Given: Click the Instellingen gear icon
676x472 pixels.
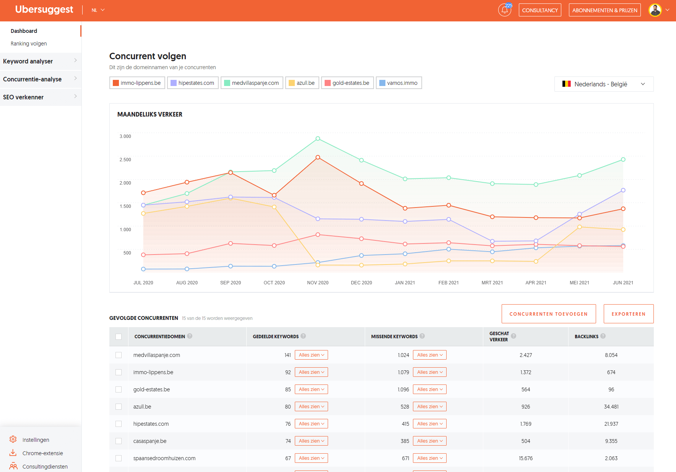Looking at the screenshot, I should point(13,439).
